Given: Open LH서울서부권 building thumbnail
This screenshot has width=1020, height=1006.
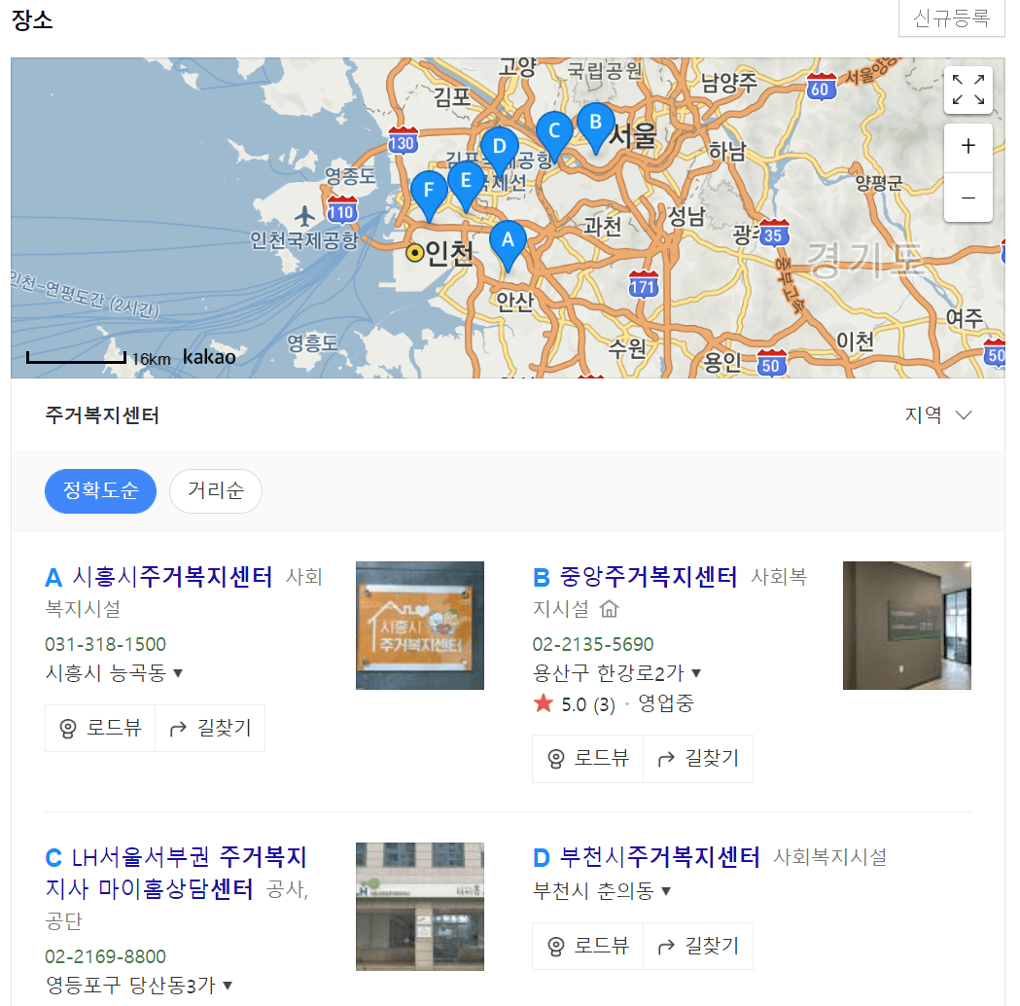Looking at the screenshot, I should [x=420, y=907].
